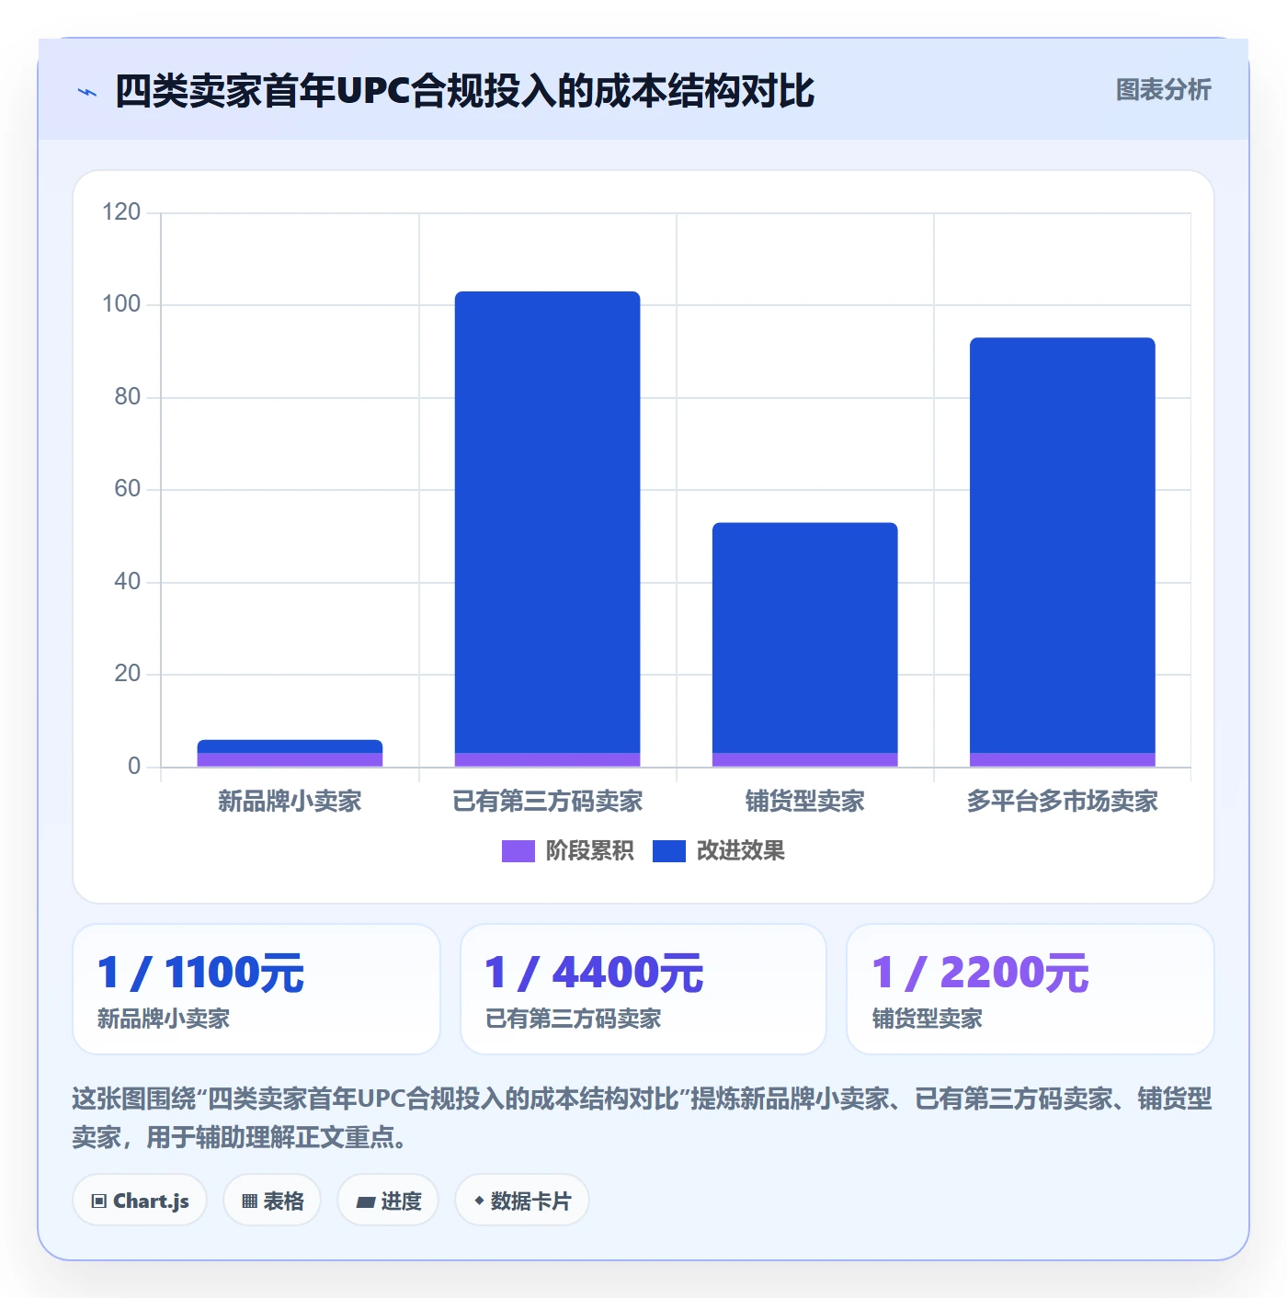This screenshot has height=1298, width=1287.
Task: Click x-axis label 铺货型卖家
Action: pos(805,802)
